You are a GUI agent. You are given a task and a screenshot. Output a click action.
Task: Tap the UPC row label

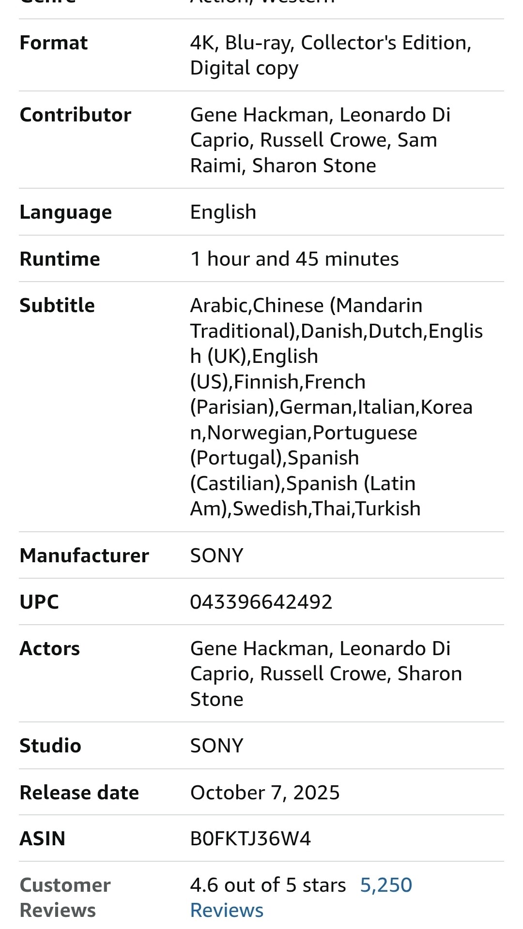[39, 602]
